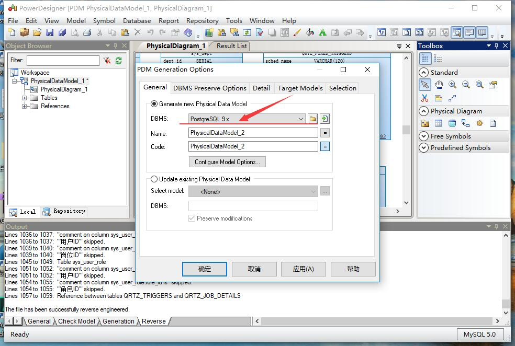Select the Open Diagram zoom tool in Toolbox

[479, 85]
